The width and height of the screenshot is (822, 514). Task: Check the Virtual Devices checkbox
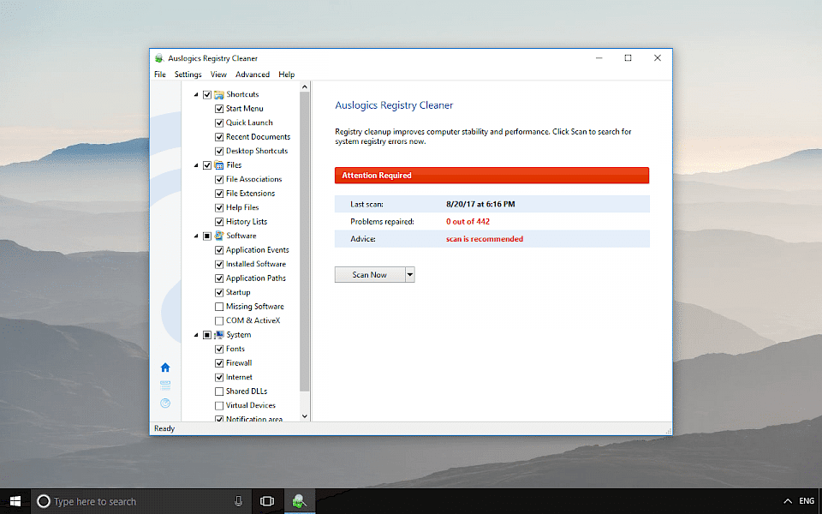(219, 406)
